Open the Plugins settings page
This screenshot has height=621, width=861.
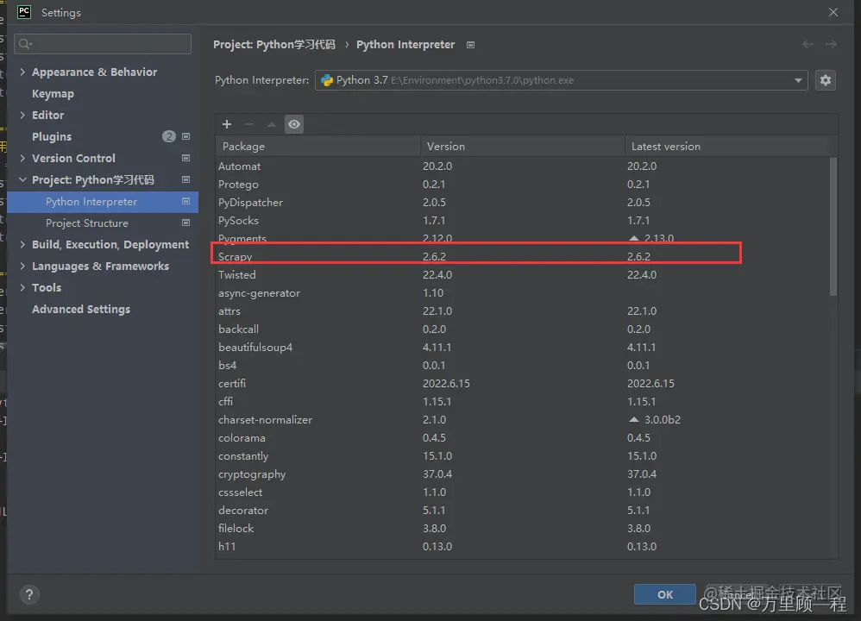click(52, 136)
